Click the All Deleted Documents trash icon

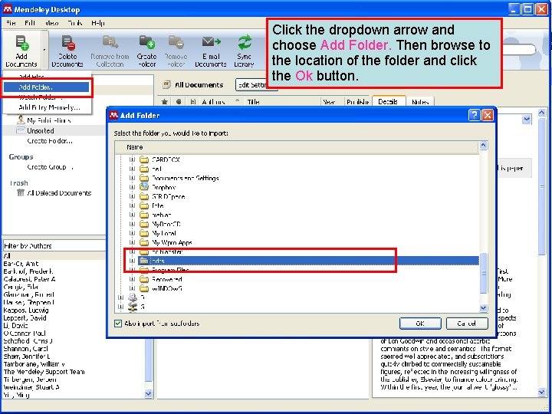pos(21,192)
